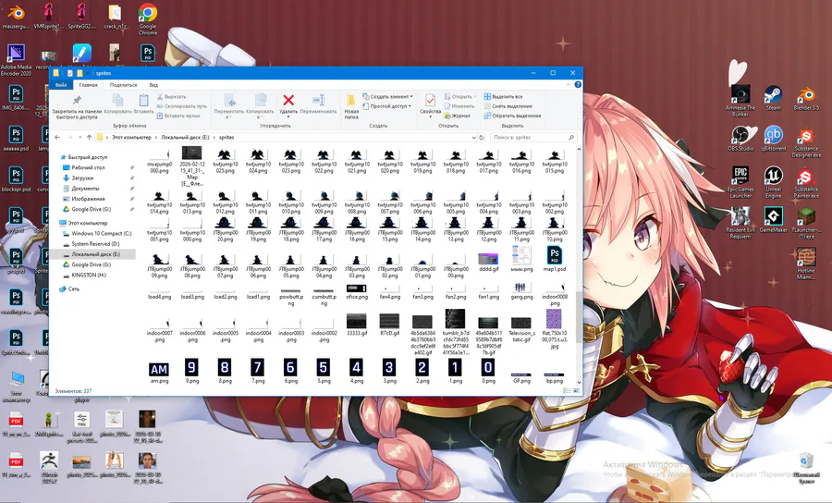This screenshot has width=832, height=503.
Task: Click Pin to Quick access in the ribbon
Action: point(77,106)
